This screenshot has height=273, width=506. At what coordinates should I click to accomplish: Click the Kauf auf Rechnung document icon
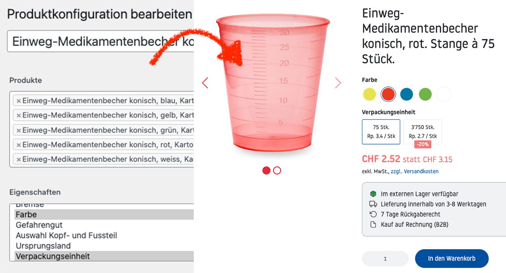[x=372, y=224]
